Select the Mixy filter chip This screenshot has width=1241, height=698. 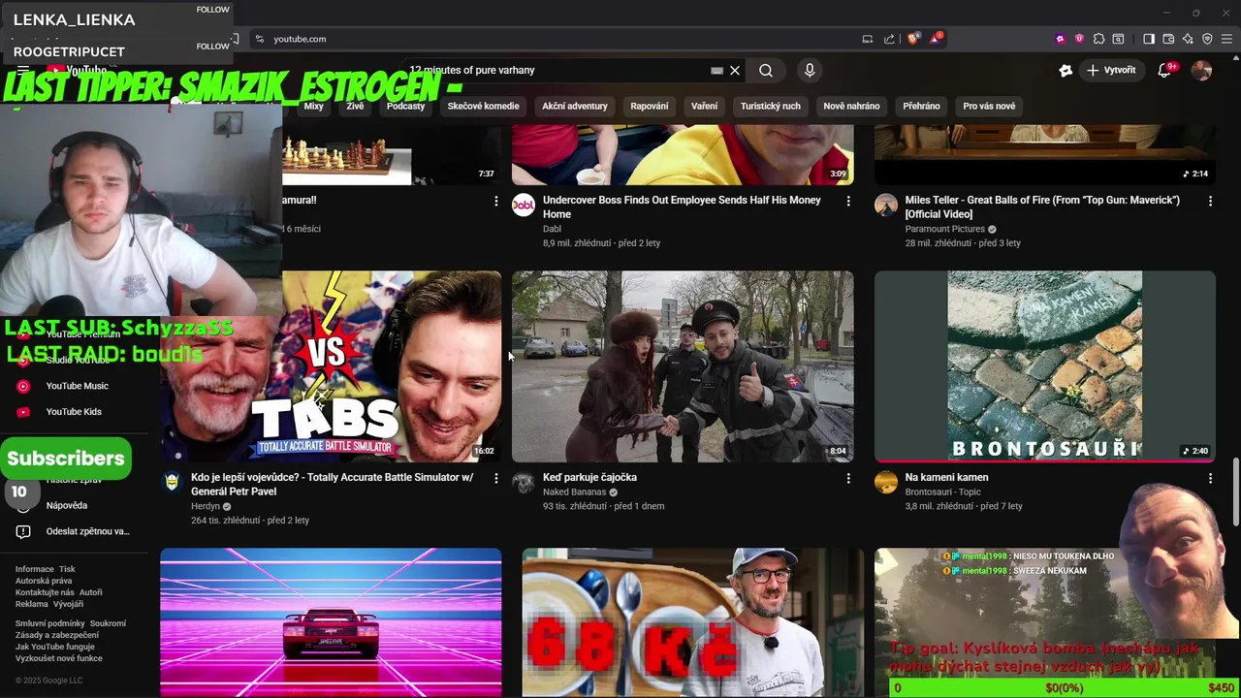(313, 106)
